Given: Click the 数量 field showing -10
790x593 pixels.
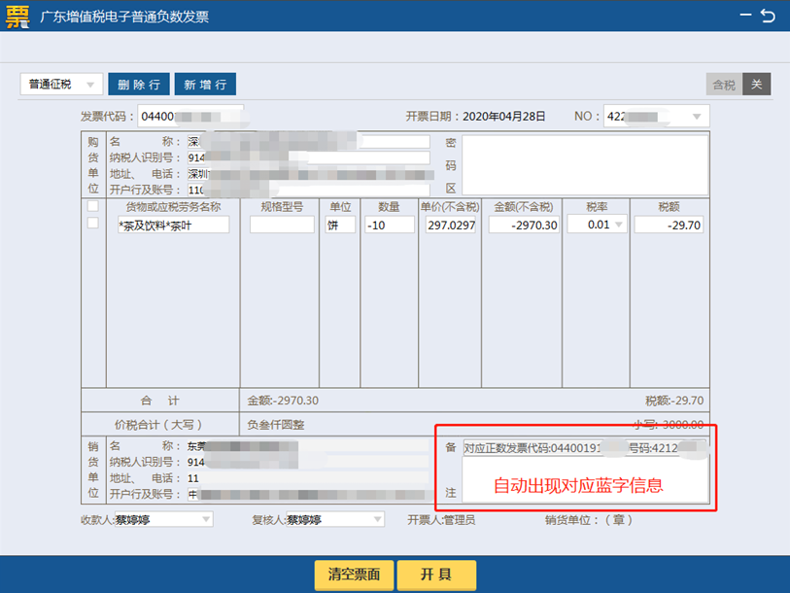Looking at the screenshot, I should coord(390,225).
